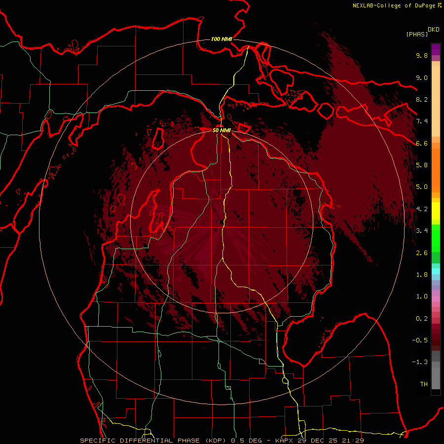444x444 pixels.
Task: Click the -1.3 scale value
Action: [x=420, y=362]
